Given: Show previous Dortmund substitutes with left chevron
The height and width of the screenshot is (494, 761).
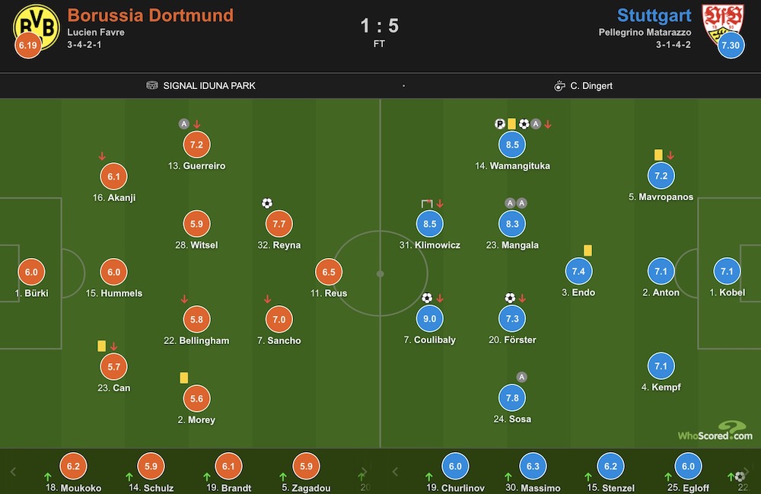Looking at the screenshot, I should [13, 472].
